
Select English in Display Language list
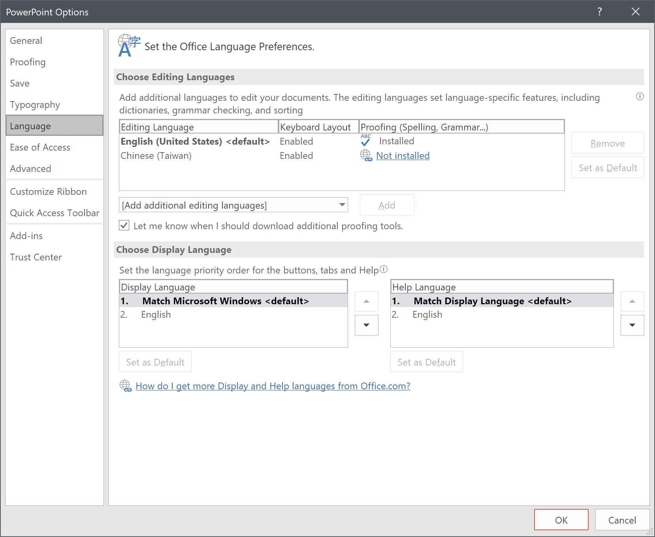click(233, 315)
